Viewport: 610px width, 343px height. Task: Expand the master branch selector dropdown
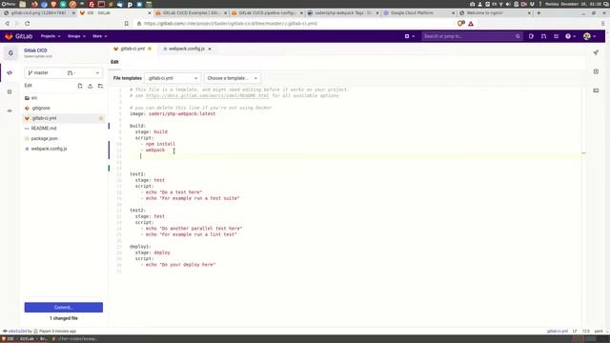point(64,72)
